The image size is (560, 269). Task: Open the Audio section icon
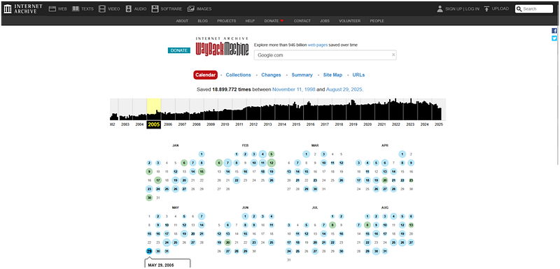click(129, 9)
